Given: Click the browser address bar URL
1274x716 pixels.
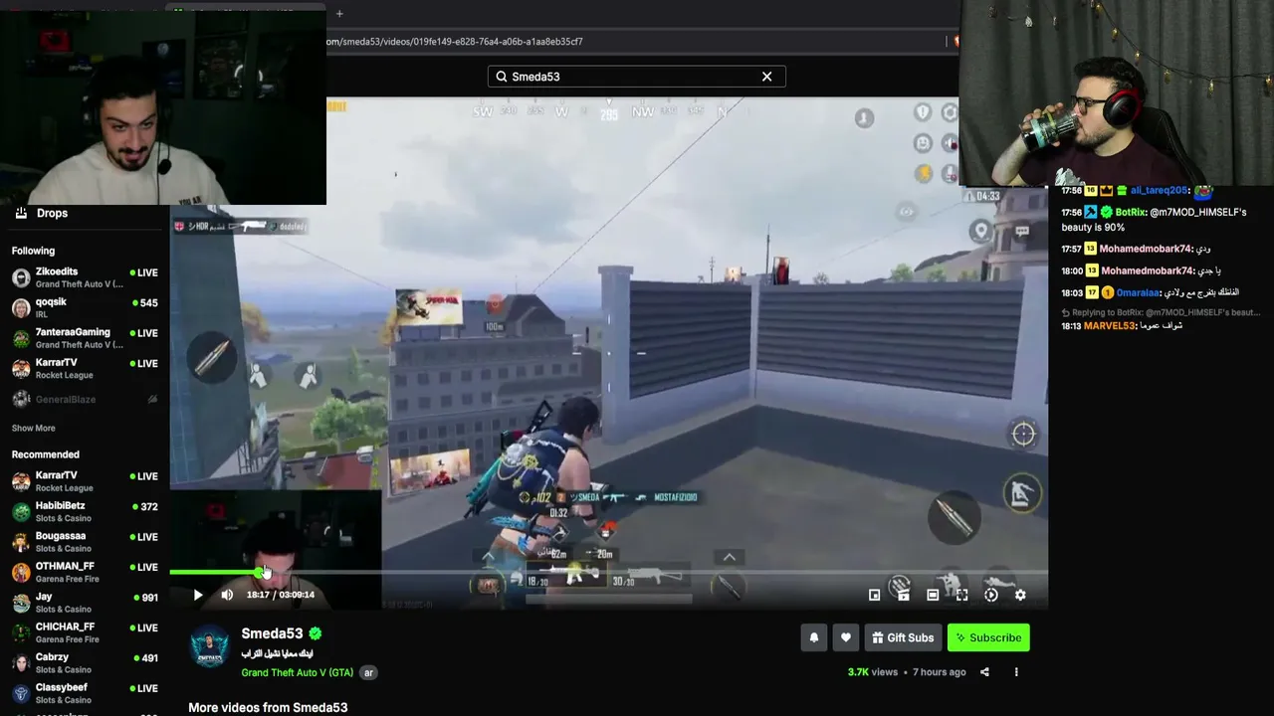Looking at the screenshot, I should point(455,42).
